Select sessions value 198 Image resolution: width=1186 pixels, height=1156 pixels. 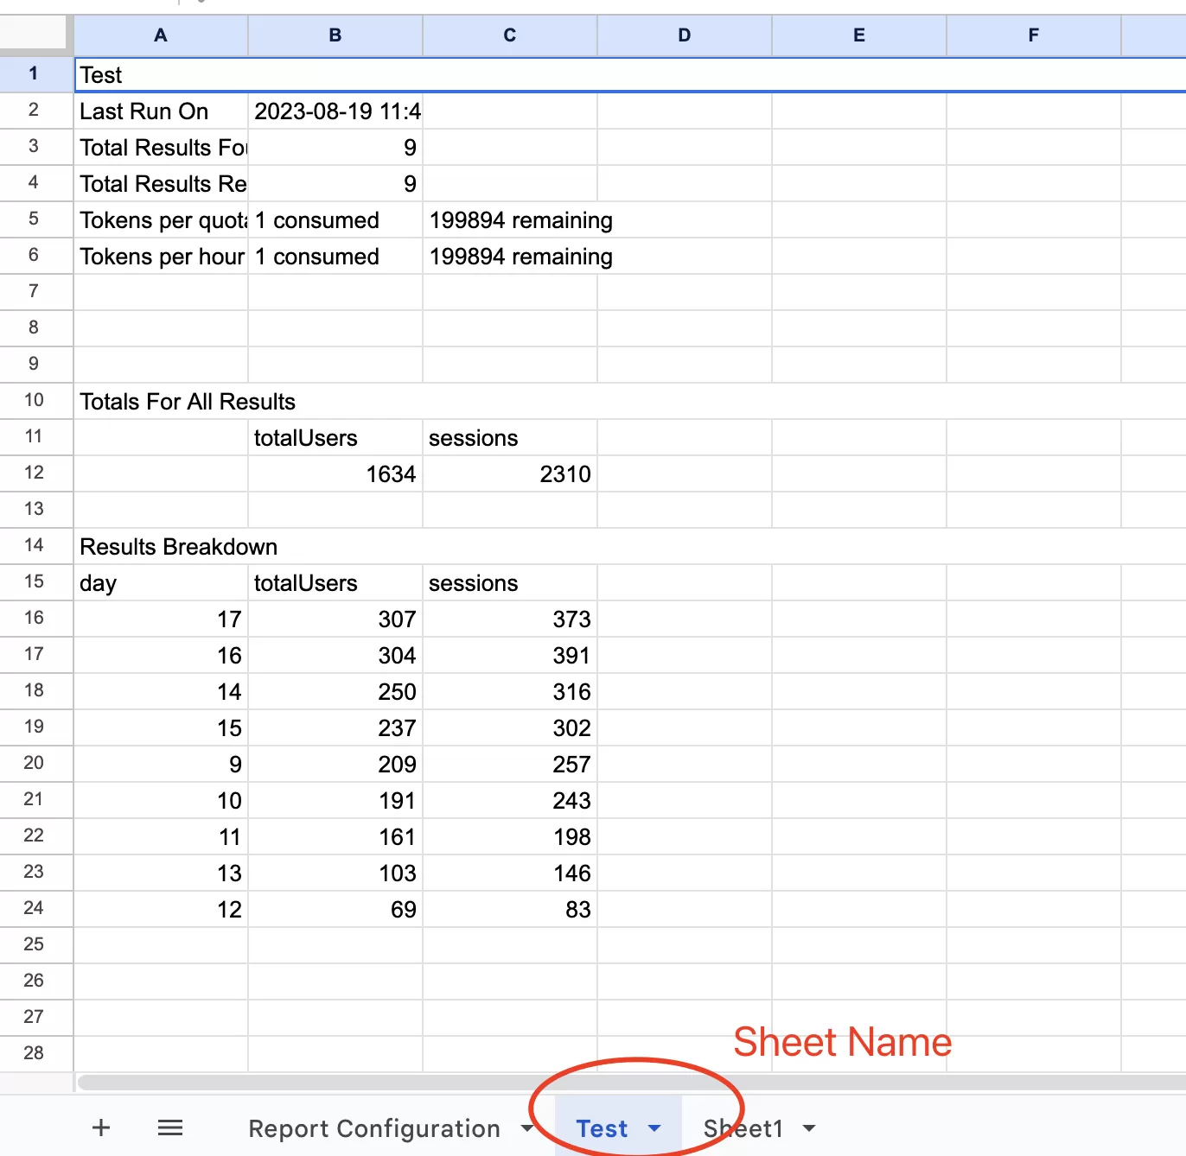[x=510, y=837]
